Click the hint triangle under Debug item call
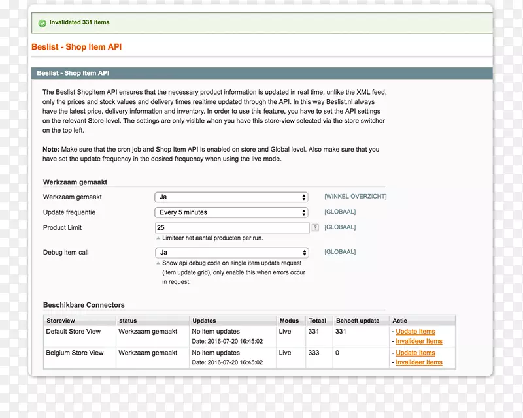The image size is (523, 418). 158,263
